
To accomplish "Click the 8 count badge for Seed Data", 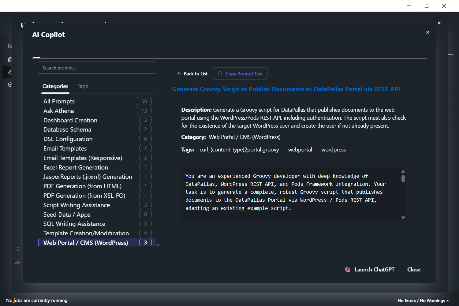I will coord(145,214).
